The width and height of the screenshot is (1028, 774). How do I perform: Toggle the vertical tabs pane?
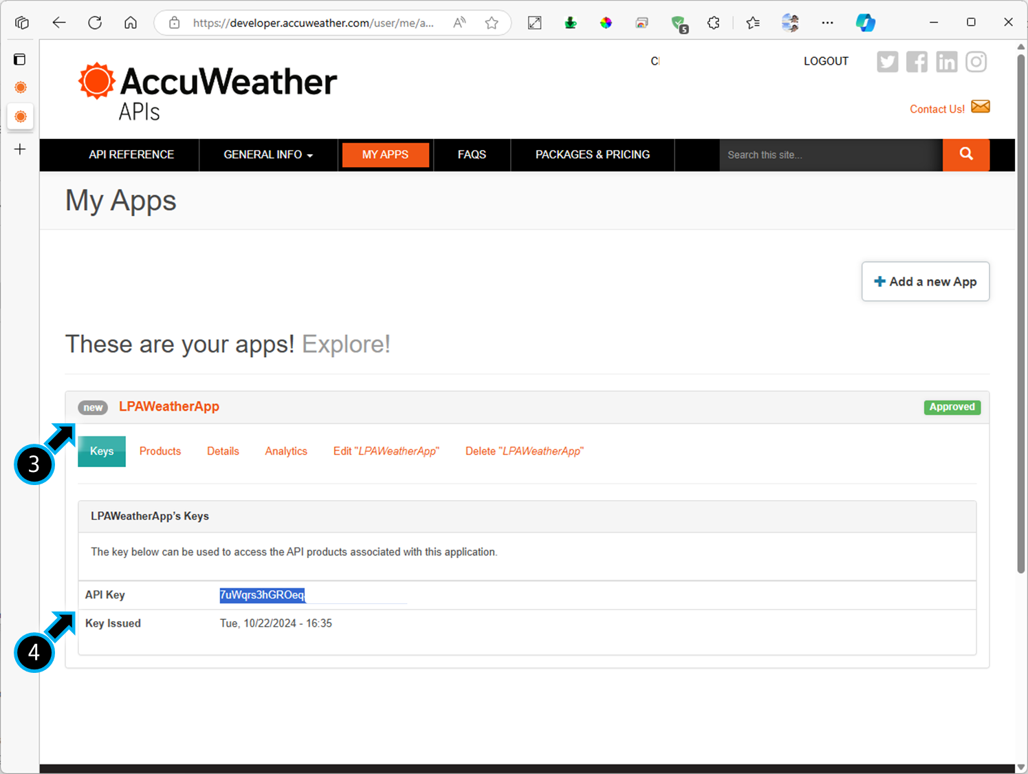pos(20,59)
